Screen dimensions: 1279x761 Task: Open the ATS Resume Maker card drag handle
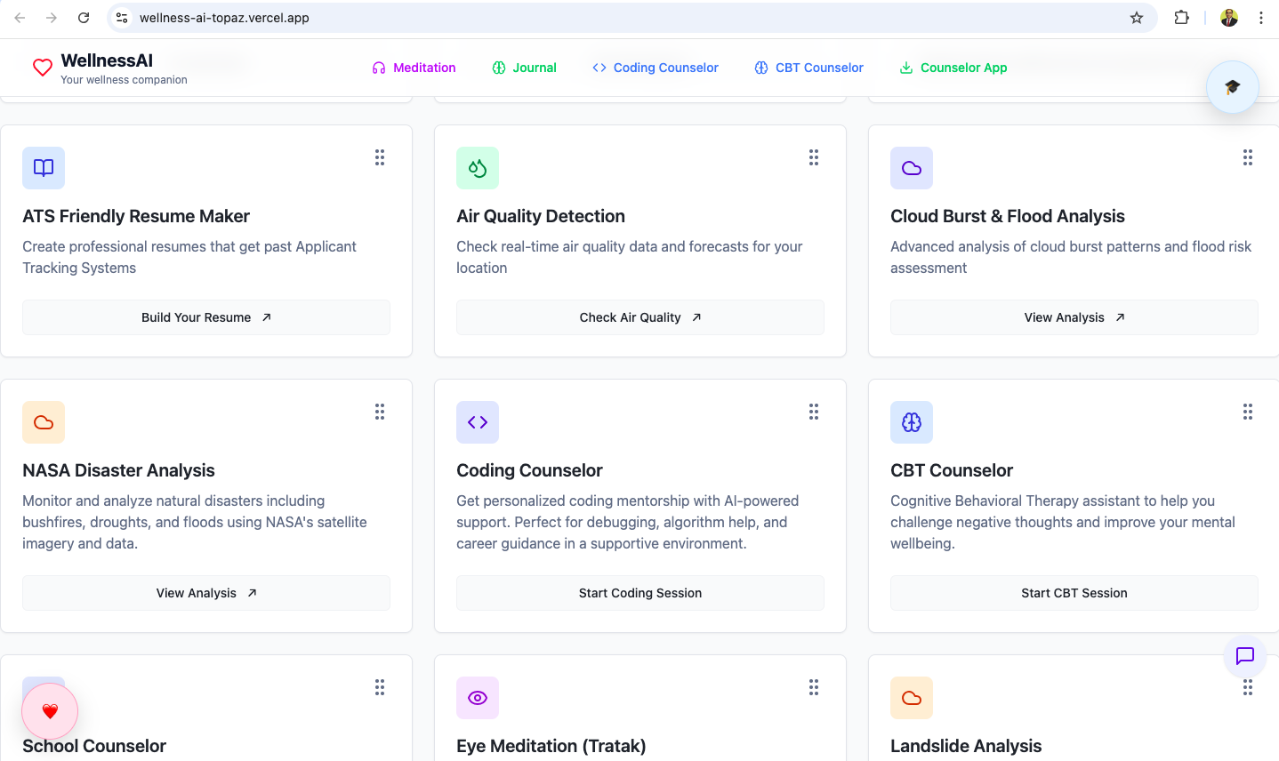click(x=380, y=157)
